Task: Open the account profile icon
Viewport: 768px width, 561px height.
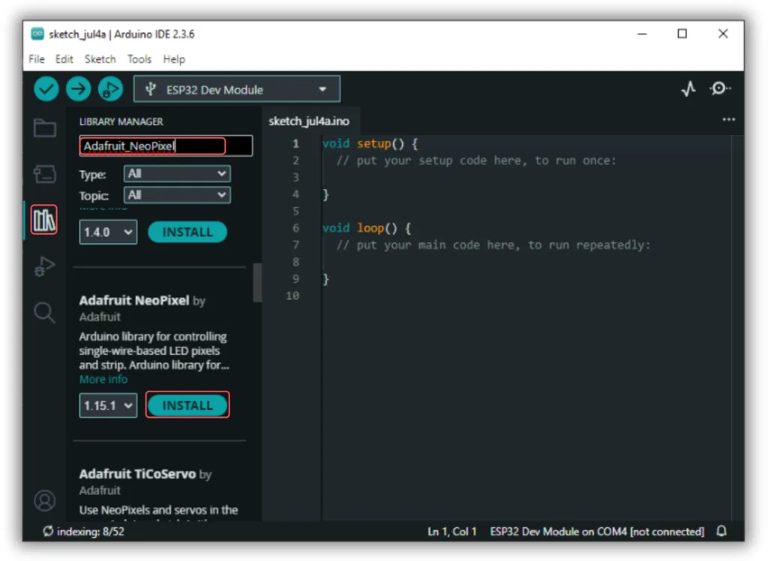Action: click(44, 501)
